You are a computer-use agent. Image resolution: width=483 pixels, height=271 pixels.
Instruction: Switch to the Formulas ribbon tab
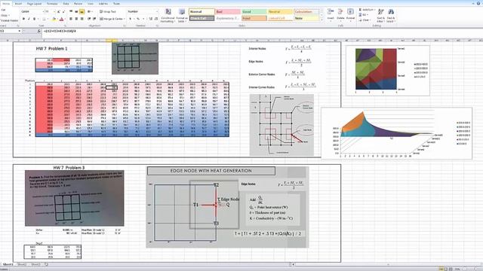[x=52, y=4]
